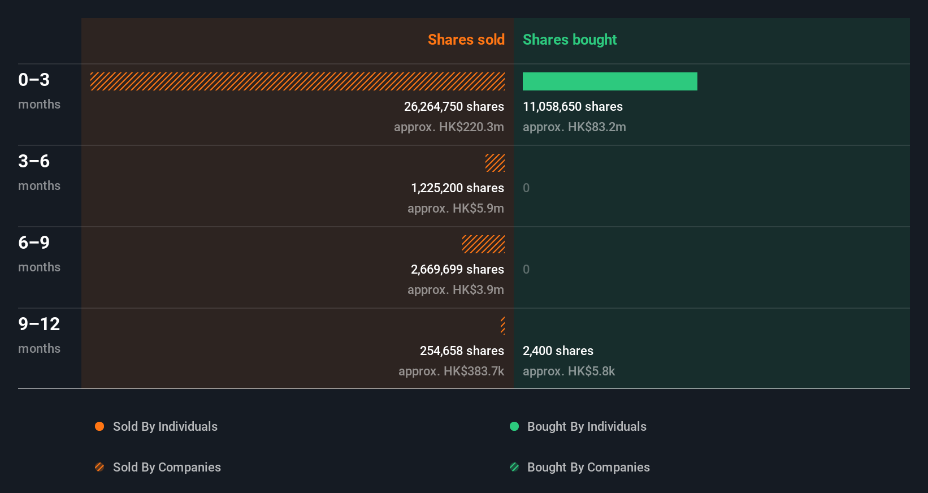Click the approx. HK$5.8k value
The image size is (928, 493).
(x=569, y=371)
